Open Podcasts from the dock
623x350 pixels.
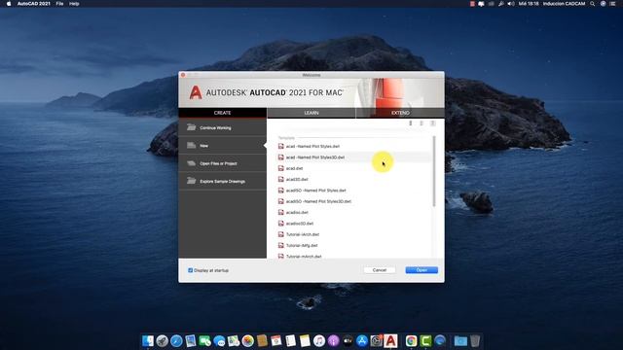(333, 340)
